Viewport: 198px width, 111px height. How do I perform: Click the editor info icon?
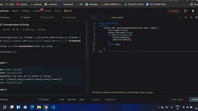point(180,17)
